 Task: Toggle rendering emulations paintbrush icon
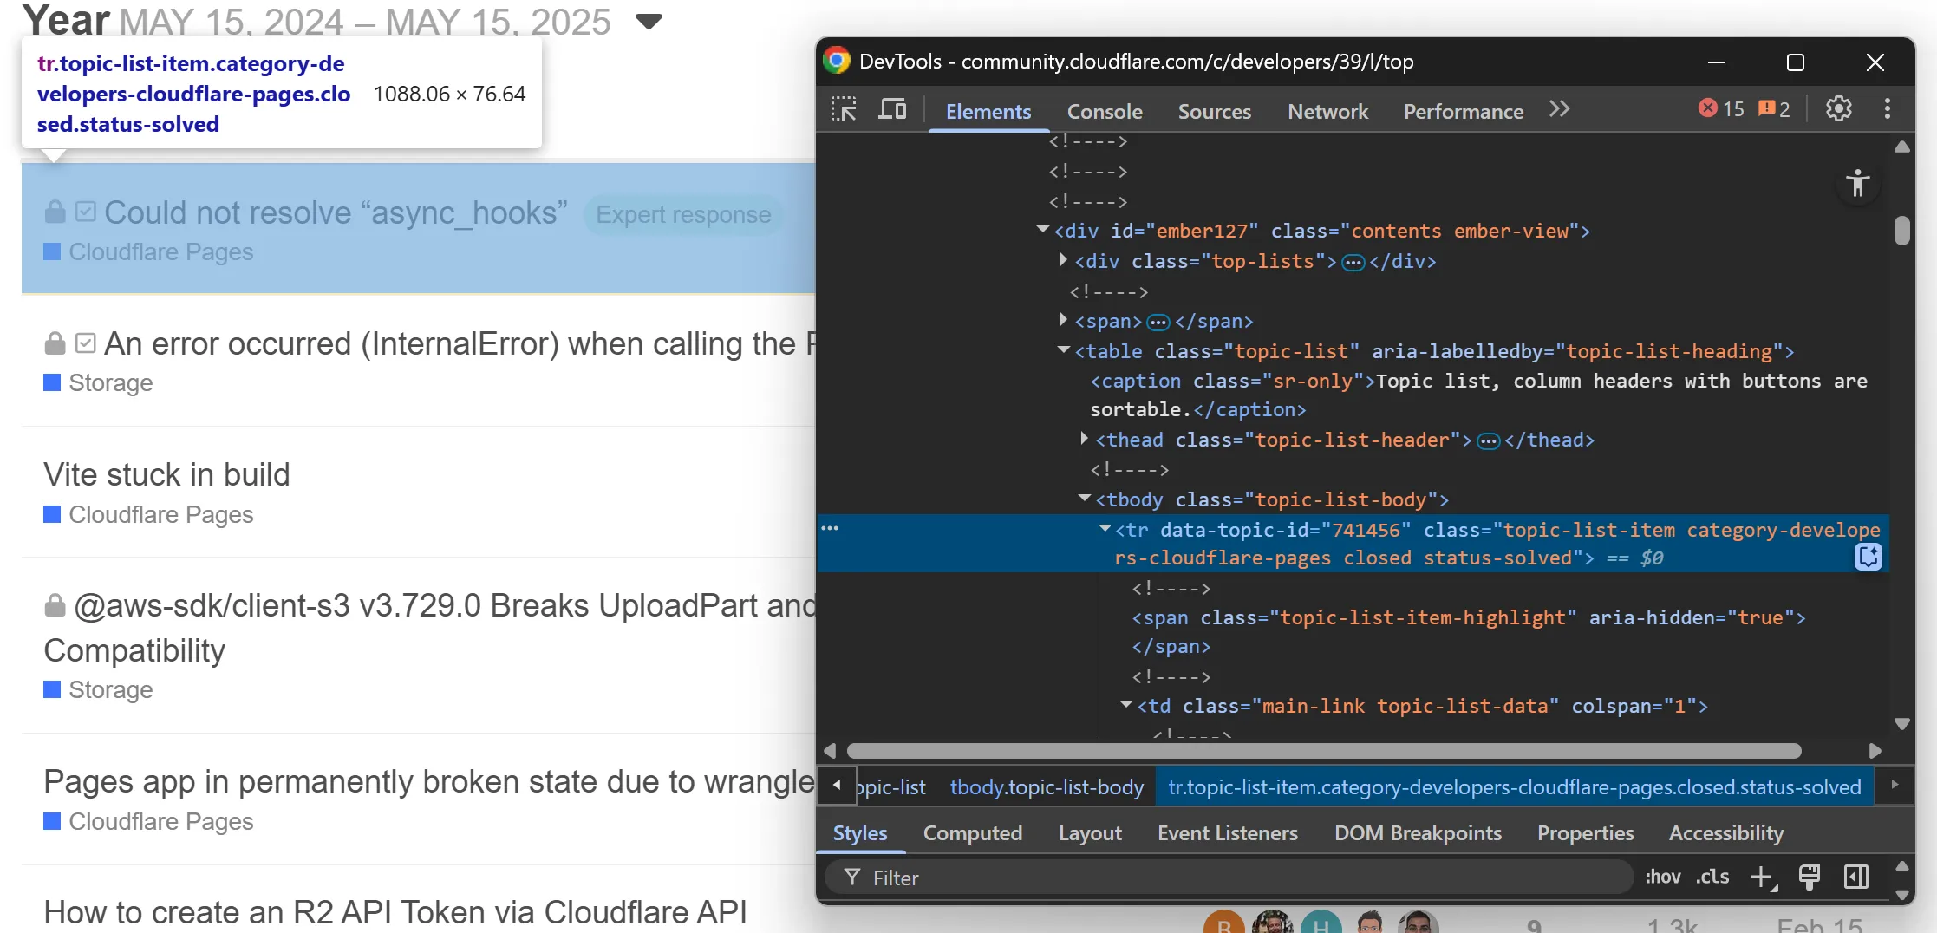[1810, 878]
